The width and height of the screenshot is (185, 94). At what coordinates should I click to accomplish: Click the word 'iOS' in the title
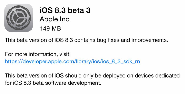(x=46, y=10)
